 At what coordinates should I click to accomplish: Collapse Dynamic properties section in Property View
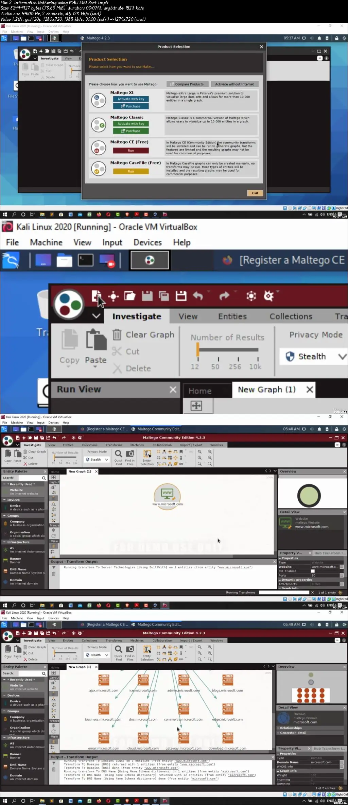click(x=280, y=580)
